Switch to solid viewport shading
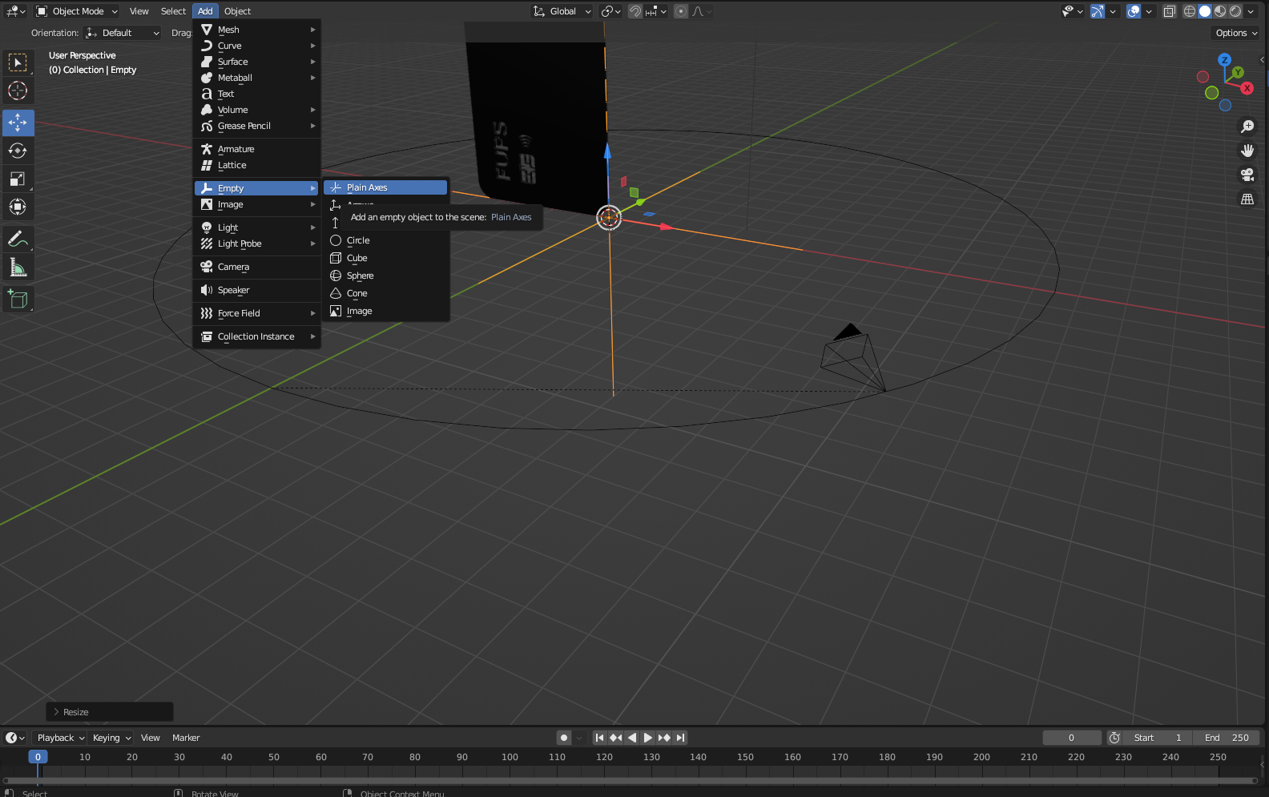Screen dimensions: 1269x797 tap(1205, 11)
